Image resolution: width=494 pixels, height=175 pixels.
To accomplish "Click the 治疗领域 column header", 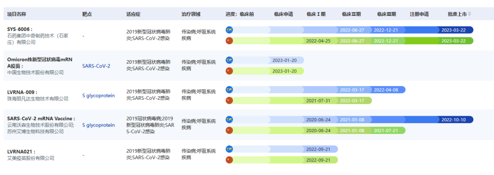I will coord(191,14).
